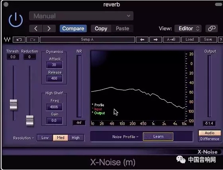Click the Input legend entry in graph
The width and height of the screenshot is (223, 170).
97,109
